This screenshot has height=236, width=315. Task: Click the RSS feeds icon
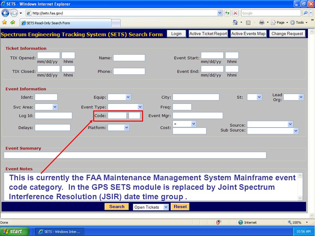(248, 23)
